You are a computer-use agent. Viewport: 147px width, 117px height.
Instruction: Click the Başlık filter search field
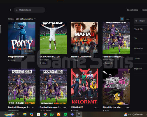[x=141, y=21]
